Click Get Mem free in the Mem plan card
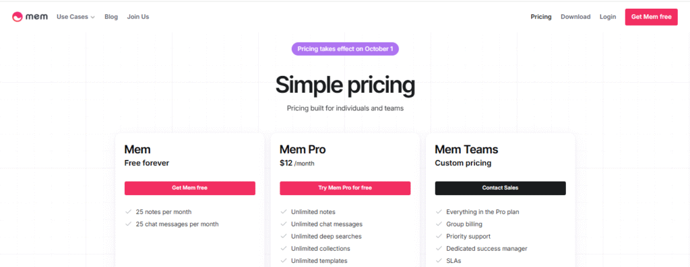Screen dimensions: 690x267 tap(189, 188)
